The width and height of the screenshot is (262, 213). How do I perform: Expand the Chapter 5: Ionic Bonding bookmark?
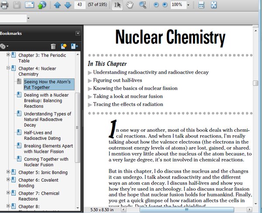pos(8,172)
